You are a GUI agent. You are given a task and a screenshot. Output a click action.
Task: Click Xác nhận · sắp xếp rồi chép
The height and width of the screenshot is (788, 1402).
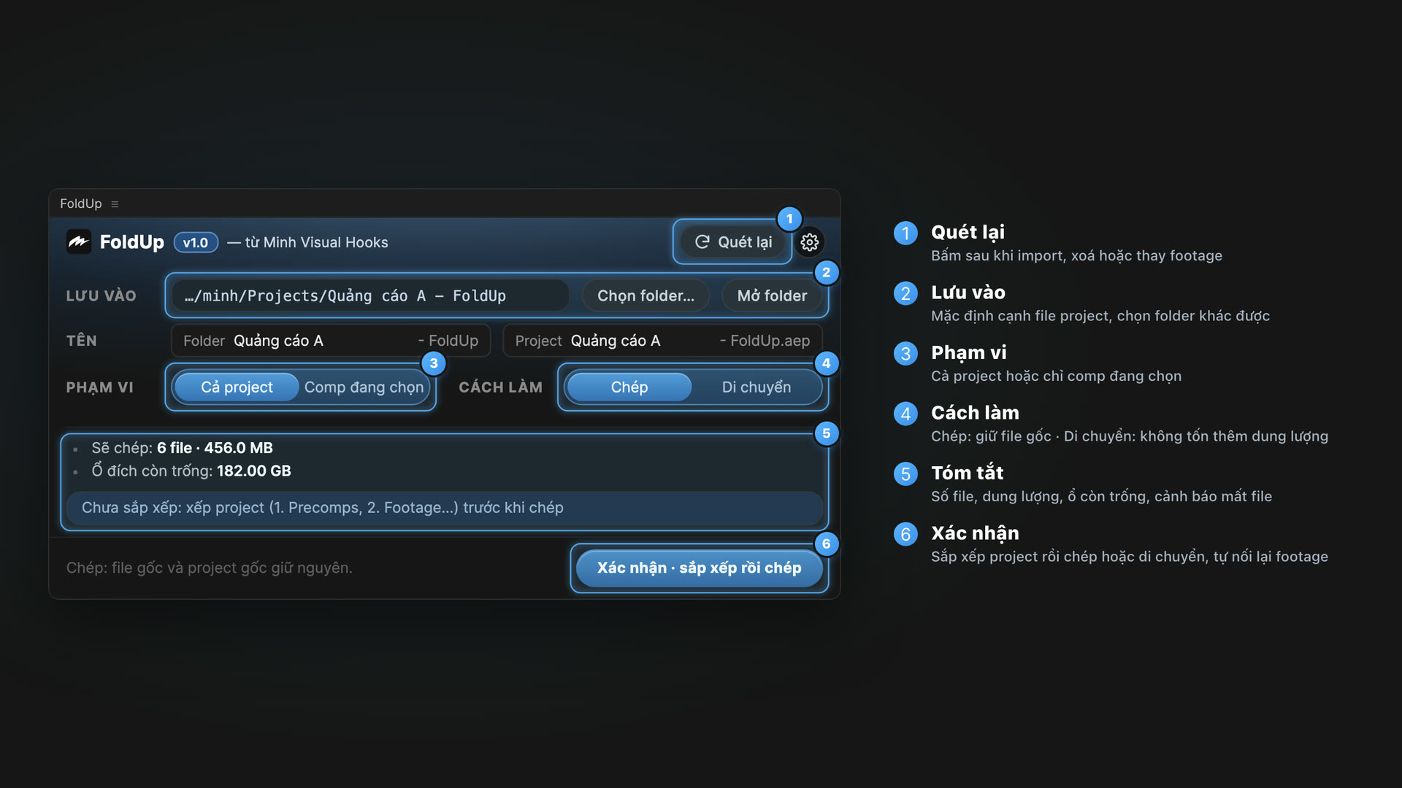pos(699,568)
